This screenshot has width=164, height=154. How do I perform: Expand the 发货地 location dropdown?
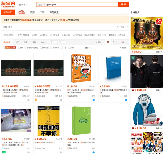coord(99,42)
